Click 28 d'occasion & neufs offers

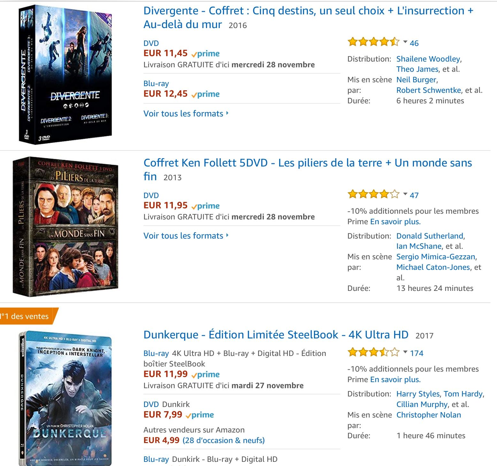click(x=224, y=440)
